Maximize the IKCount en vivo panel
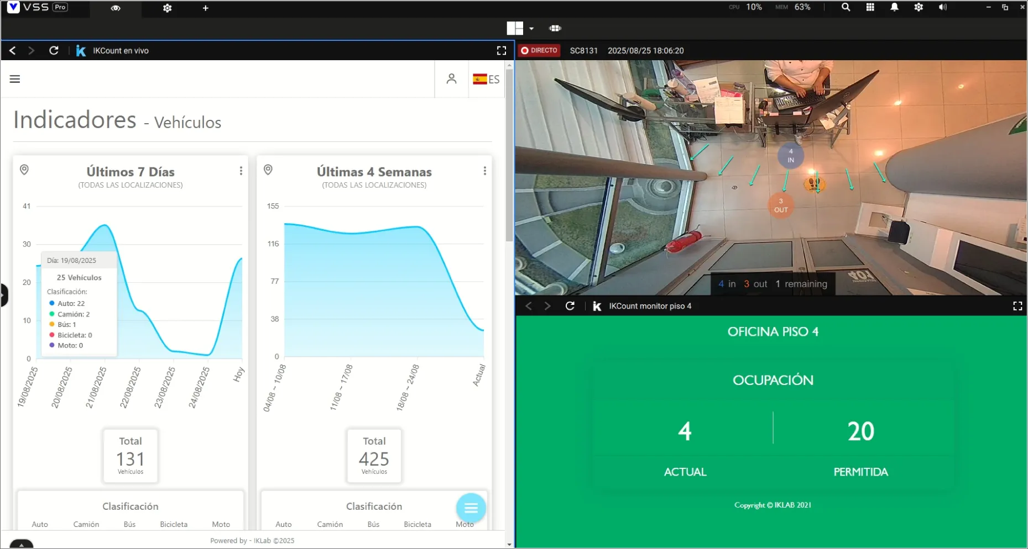Screen dimensions: 1028x549 (501, 50)
